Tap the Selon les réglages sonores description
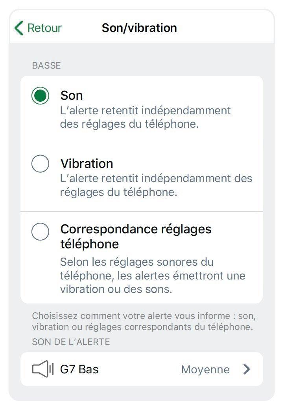284x410 pixels. tap(153, 276)
